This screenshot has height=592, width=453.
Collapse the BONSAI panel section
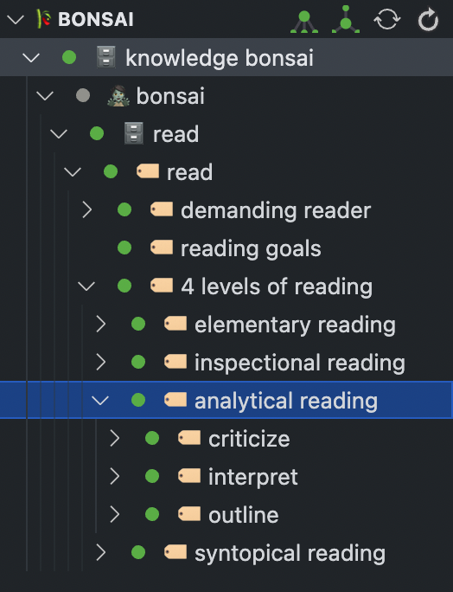click(16, 19)
